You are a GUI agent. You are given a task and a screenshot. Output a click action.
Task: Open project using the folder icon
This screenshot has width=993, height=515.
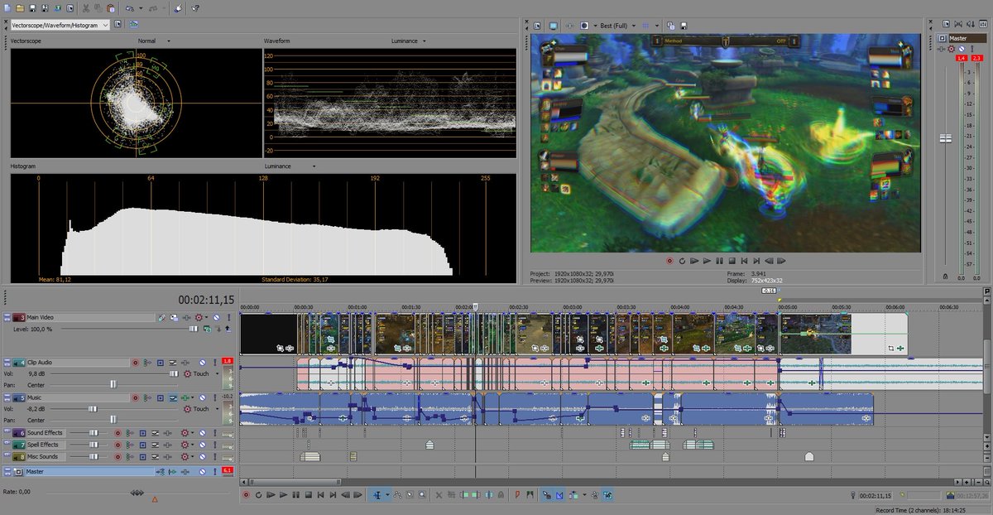pyautogui.click(x=20, y=8)
